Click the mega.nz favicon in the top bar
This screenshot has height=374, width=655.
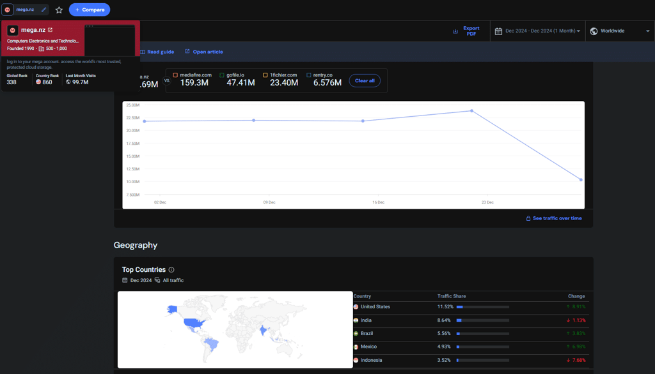coord(7,10)
